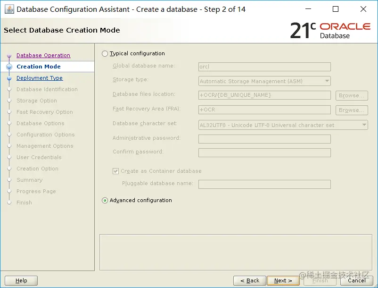Click the Creation Mode step bullet icon
378x288 pixels.
click(9, 67)
